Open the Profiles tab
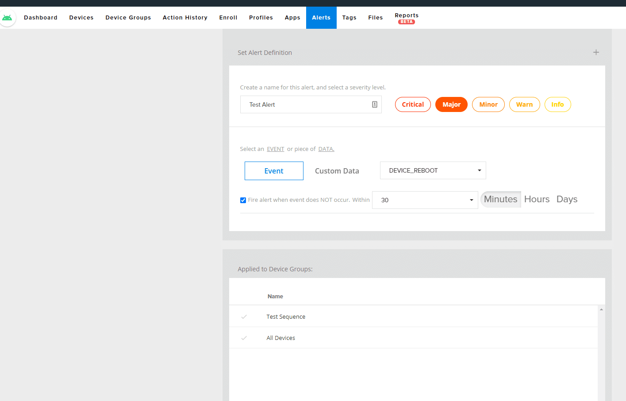Viewport: 626px width, 401px height. pyautogui.click(x=261, y=18)
